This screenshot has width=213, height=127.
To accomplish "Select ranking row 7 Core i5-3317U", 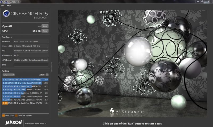I will click(x=25, y=100).
